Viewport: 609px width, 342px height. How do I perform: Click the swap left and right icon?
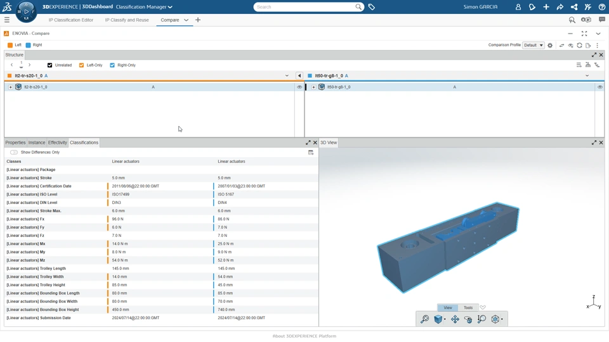[x=561, y=46]
